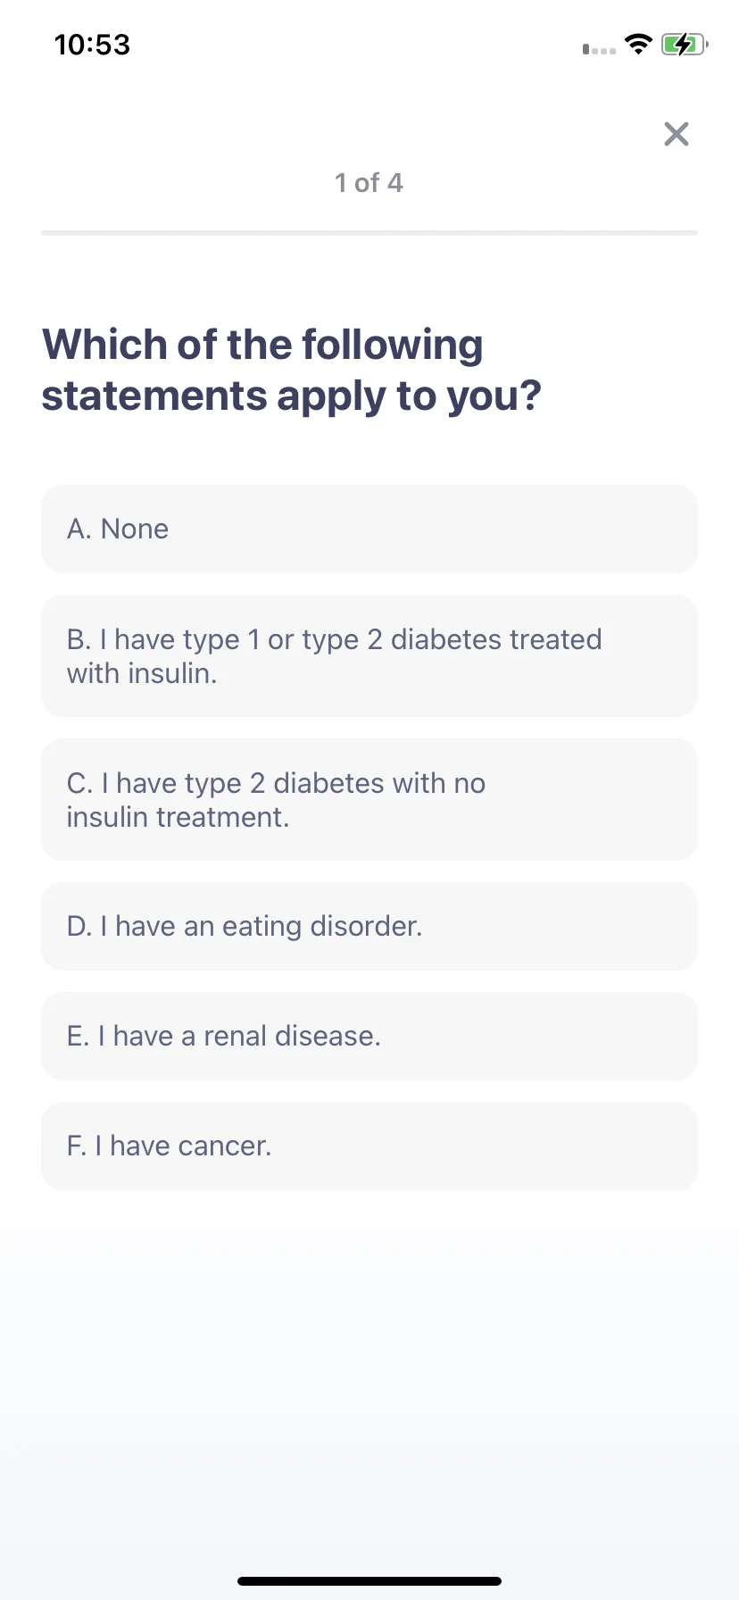
Task: Select D. I have an eating disorder
Action: point(369,926)
